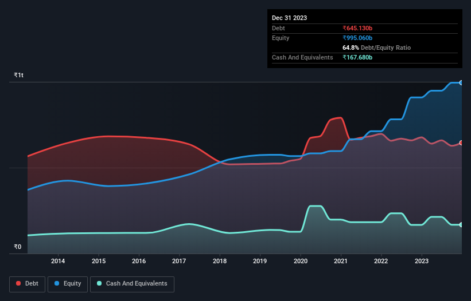
Task: Click the Dec 31 2023 tooltip date
Action: (289, 18)
